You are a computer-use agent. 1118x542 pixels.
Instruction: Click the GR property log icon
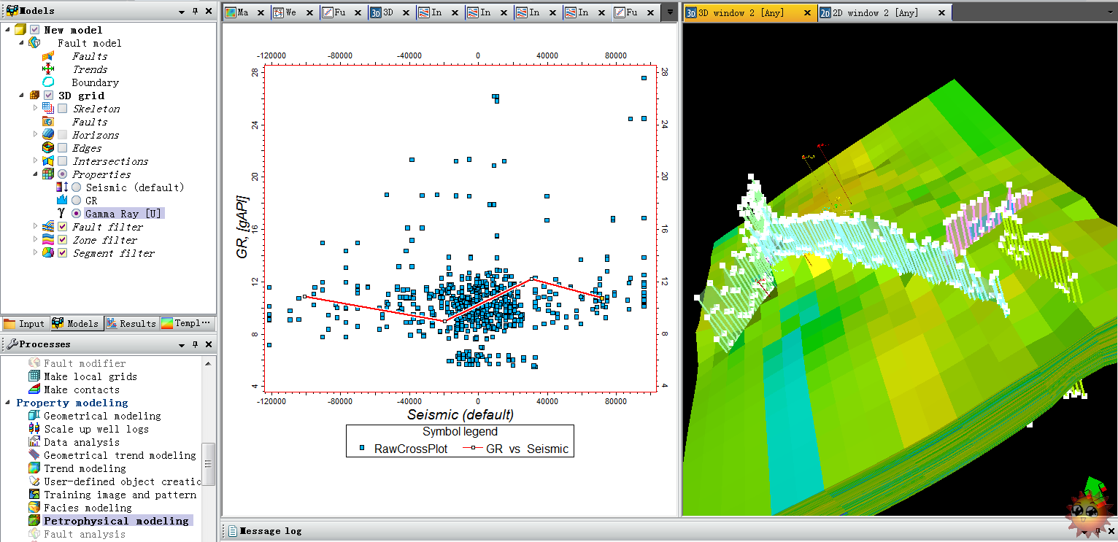coord(61,201)
